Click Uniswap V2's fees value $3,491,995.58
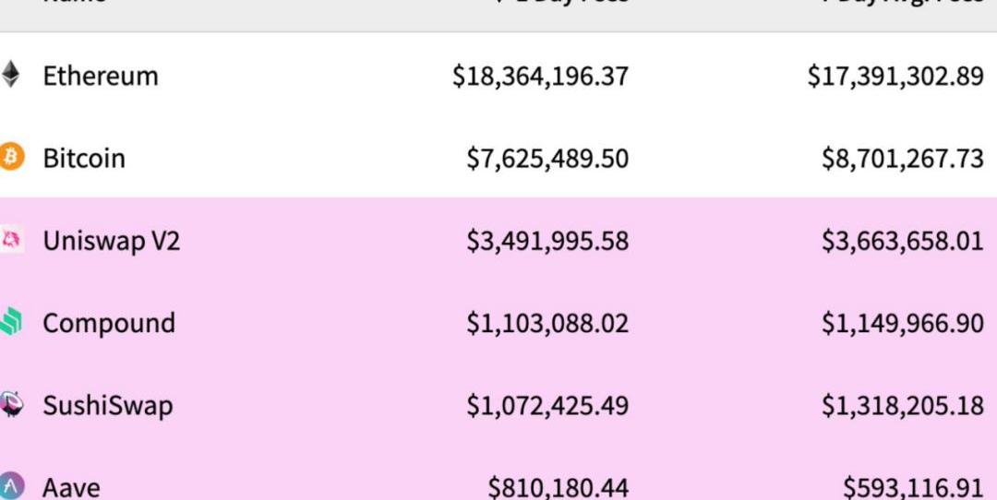997x500 pixels. coord(547,241)
